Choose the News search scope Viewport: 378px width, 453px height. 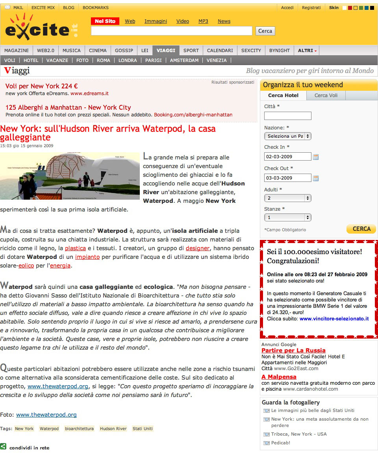[x=224, y=21]
